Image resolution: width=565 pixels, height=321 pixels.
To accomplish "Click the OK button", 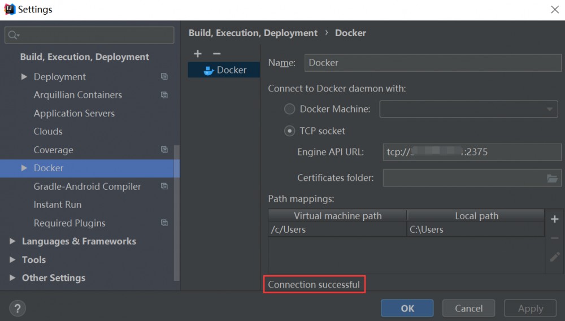I will (407, 309).
